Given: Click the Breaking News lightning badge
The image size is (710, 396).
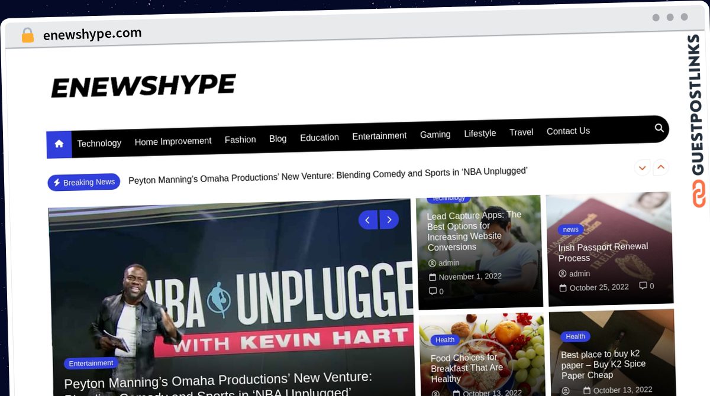Looking at the screenshot, I should coord(83,182).
